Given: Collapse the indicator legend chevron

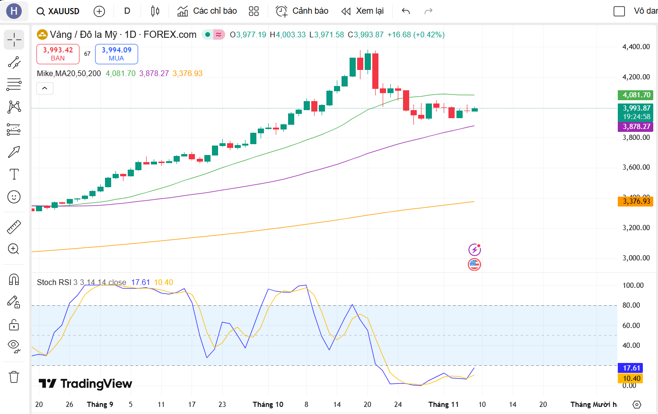Looking at the screenshot, I should pos(45,88).
